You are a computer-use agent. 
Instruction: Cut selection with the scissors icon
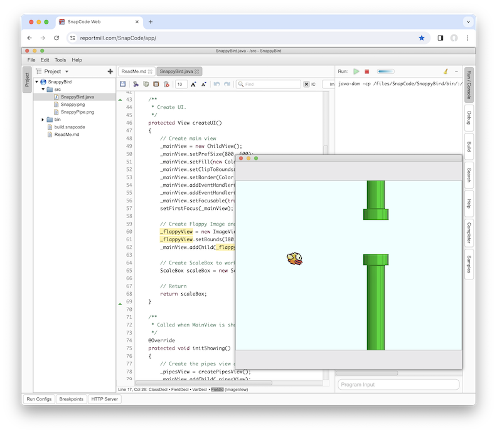(x=136, y=84)
